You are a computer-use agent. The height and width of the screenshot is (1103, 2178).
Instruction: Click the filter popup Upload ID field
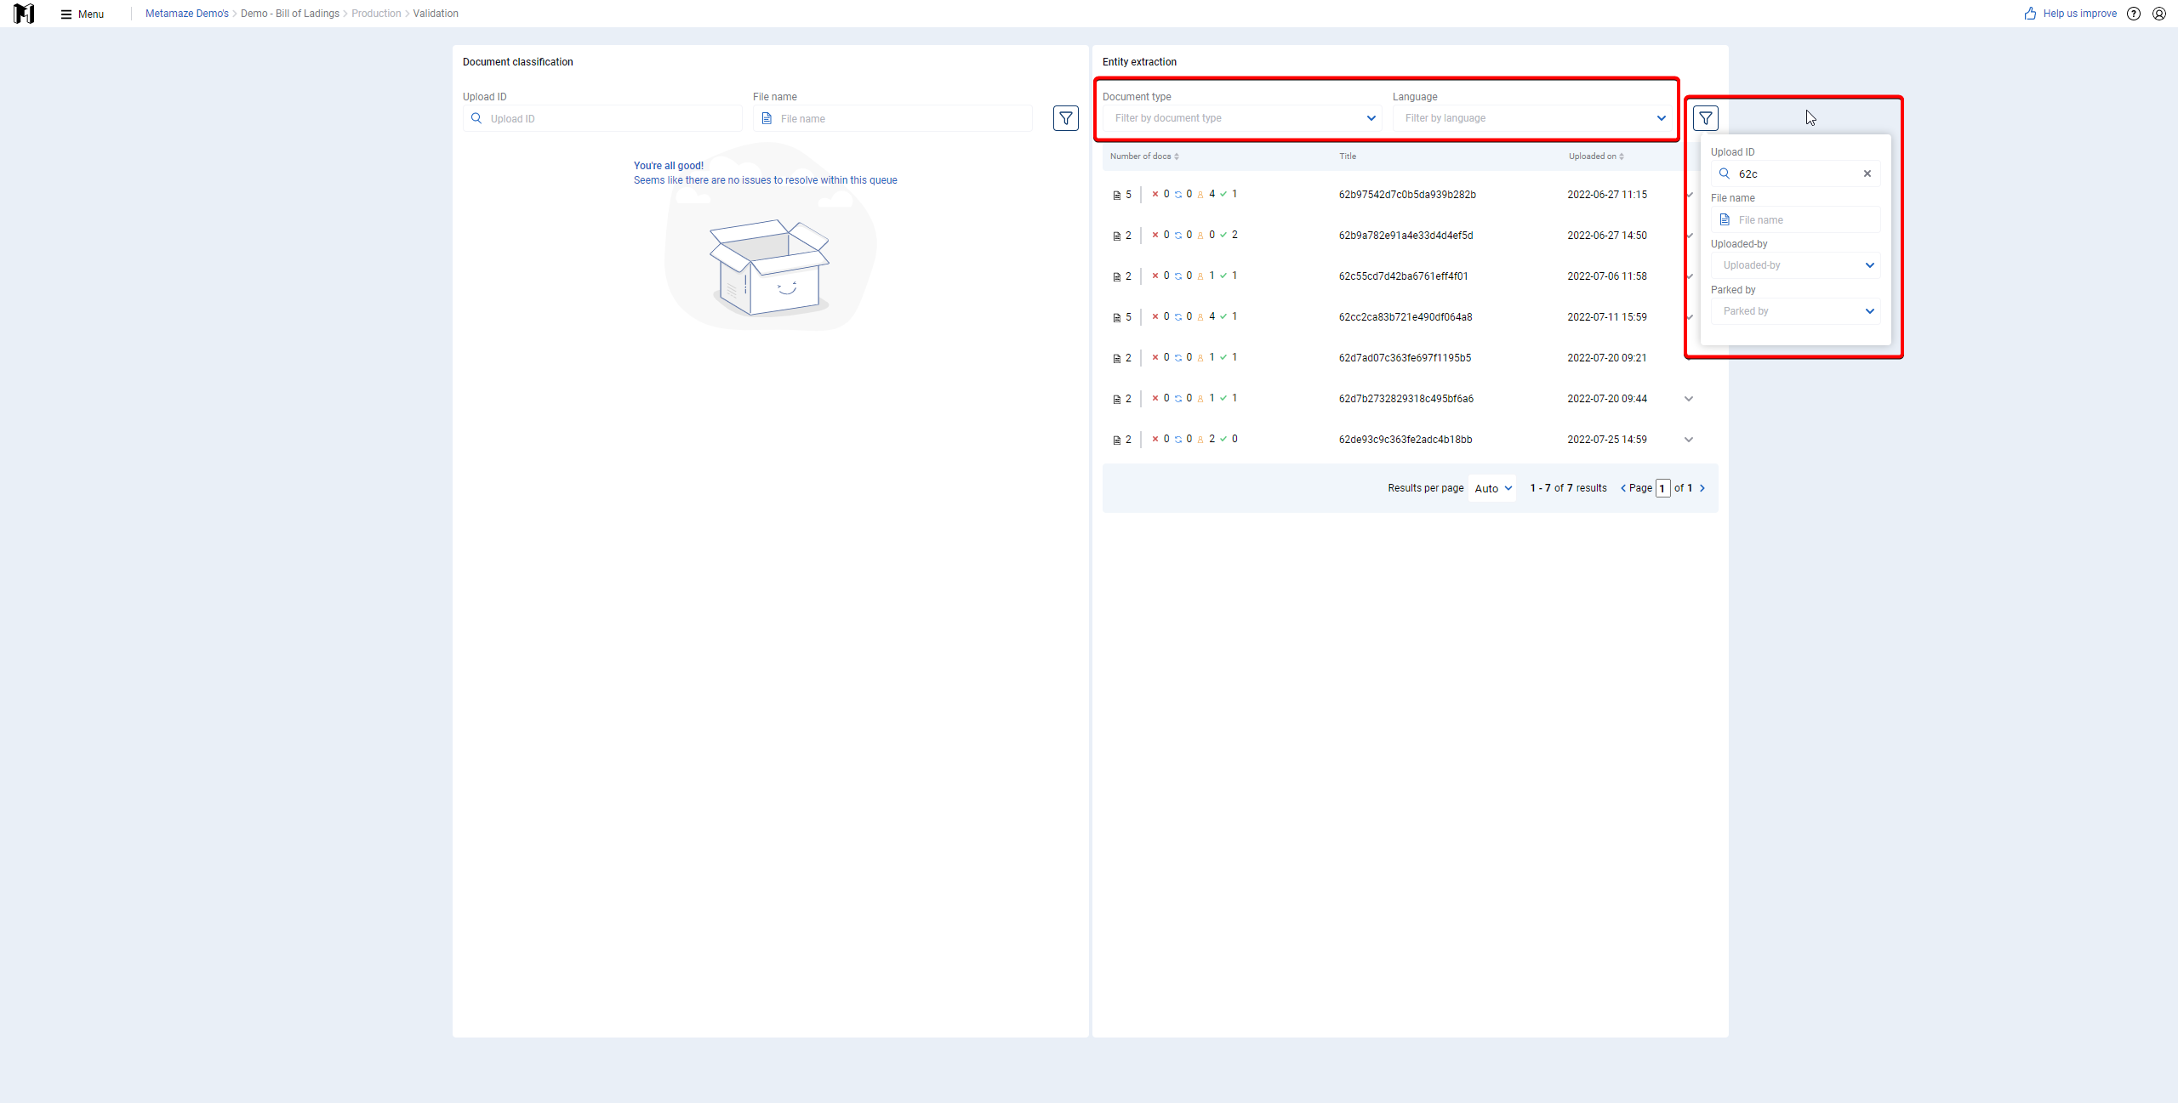click(x=1795, y=173)
